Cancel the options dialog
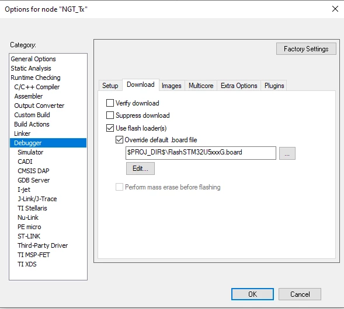This screenshot has width=344, height=309. pyautogui.click(x=300, y=294)
